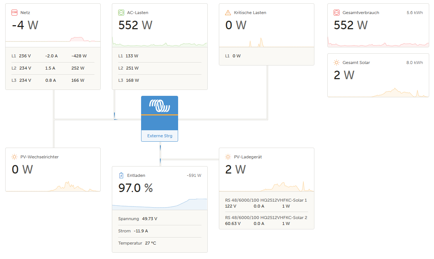434x259 pixels.
Task: Click the -591 W battery power value
Action: click(x=194, y=175)
